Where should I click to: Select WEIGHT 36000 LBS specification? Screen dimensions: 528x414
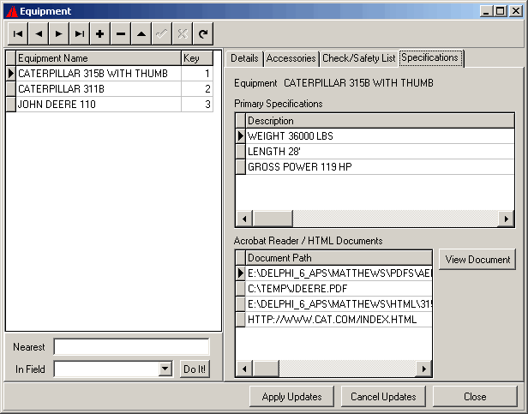coord(380,136)
